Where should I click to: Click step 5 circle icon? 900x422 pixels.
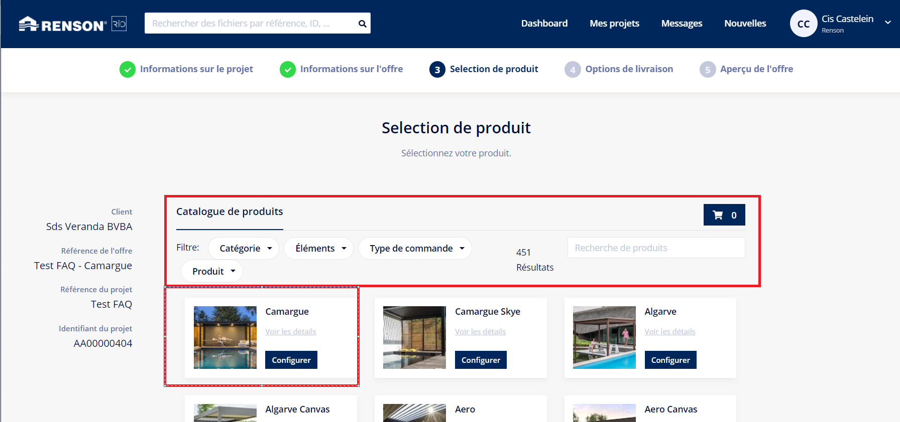707,70
